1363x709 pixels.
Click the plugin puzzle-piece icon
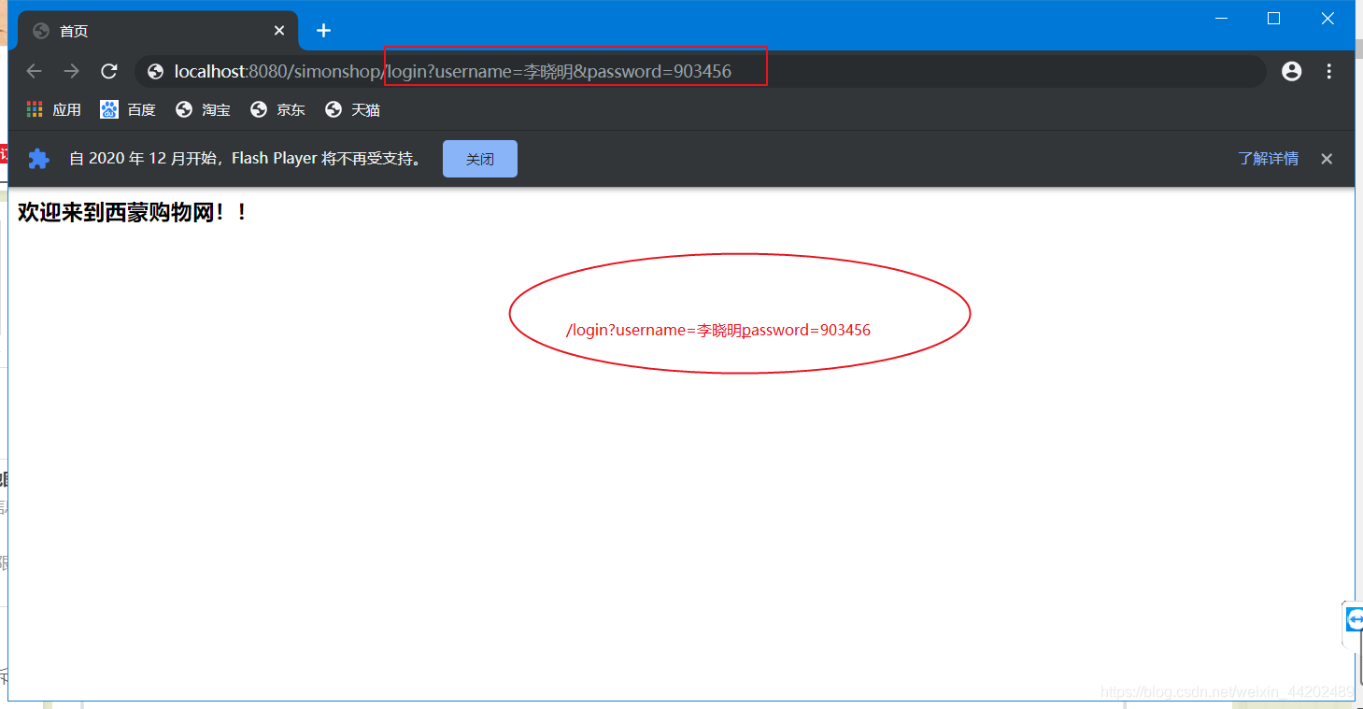38,159
